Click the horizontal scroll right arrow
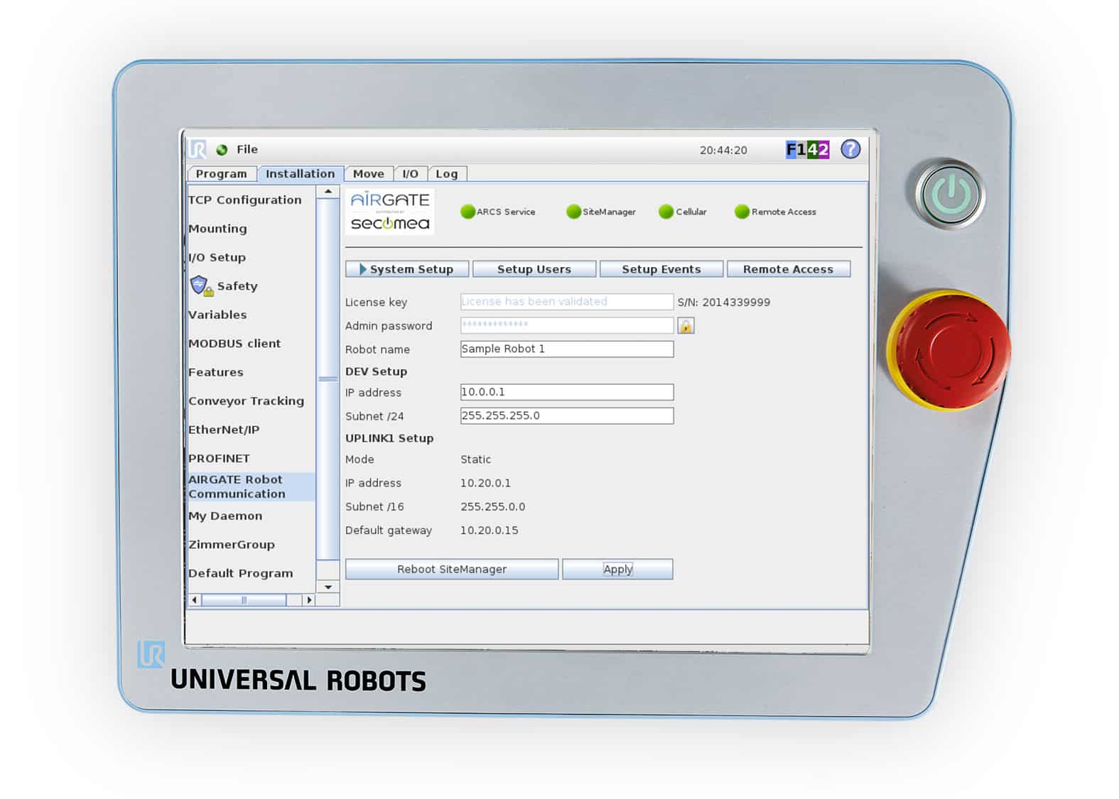The image size is (1119, 799). click(x=308, y=600)
